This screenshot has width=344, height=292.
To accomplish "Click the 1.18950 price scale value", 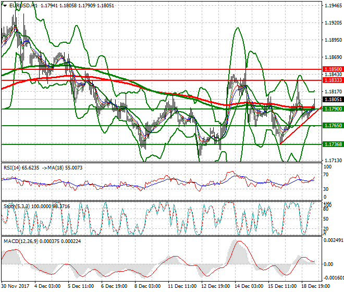I will [x=333, y=40].
